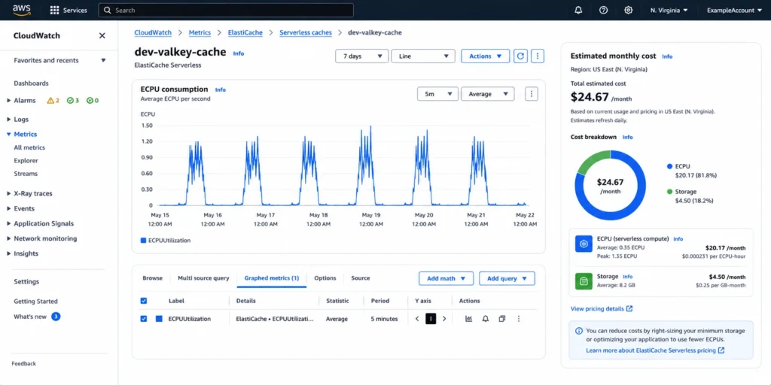Uncheck the ECPUUtilization row checkbox
This screenshot has height=385, width=771.
click(144, 319)
